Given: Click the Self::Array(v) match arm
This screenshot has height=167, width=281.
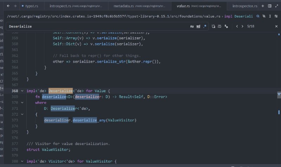Looking at the screenshot, I should click(68, 38).
